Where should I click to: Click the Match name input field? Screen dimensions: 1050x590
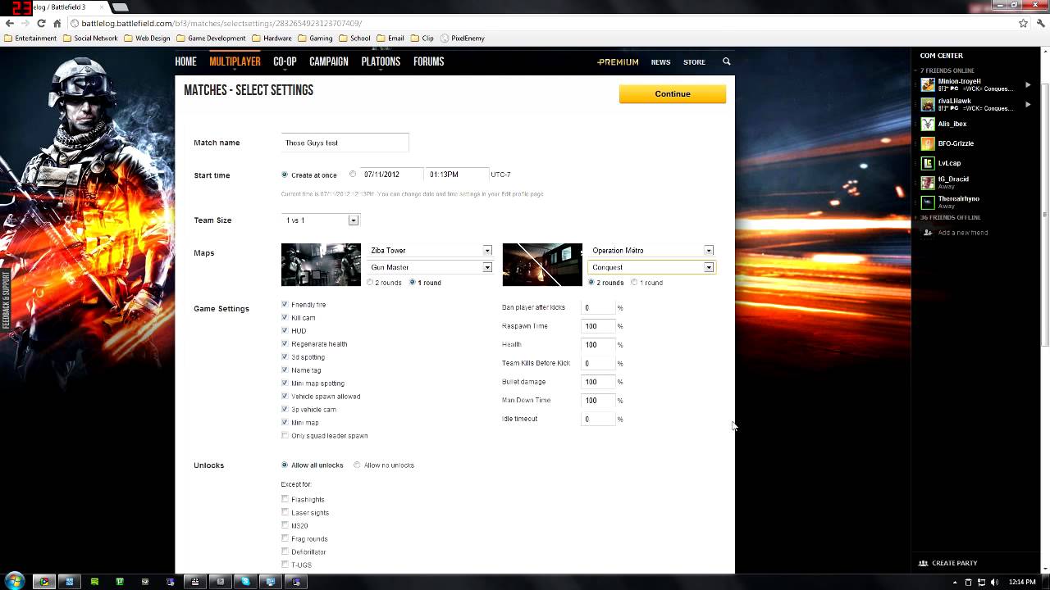(x=345, y=143)
